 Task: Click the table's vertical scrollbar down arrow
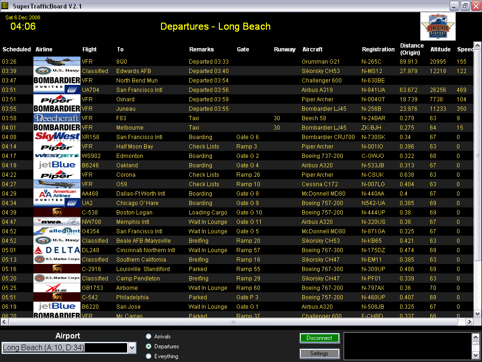[477, 314]
